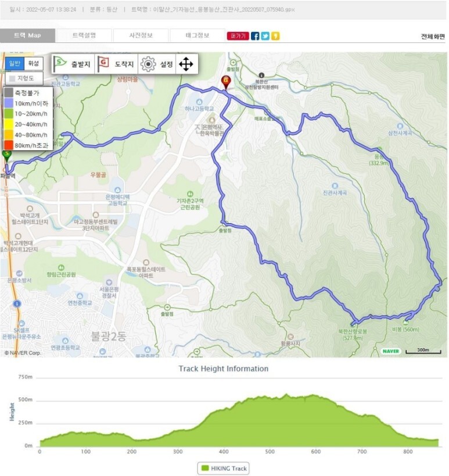Click the 마고정동부센트레빌 3단지아파트 marker

point(96,215)
